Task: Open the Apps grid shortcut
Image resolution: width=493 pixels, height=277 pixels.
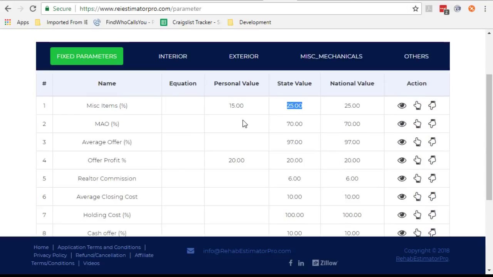Action: click(17, 22)
